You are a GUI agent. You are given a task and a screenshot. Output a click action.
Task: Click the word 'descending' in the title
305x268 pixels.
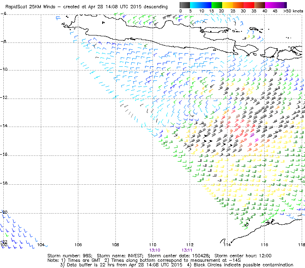156,7
